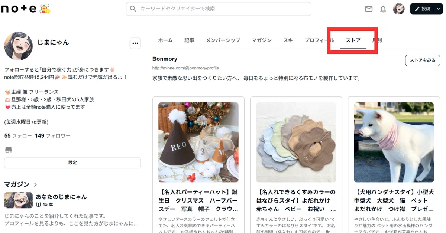Open 【名入れできるくすみカラーのはなびらスタイ】 product title
Screen dimensions: 446x233
tap(296, 200)
